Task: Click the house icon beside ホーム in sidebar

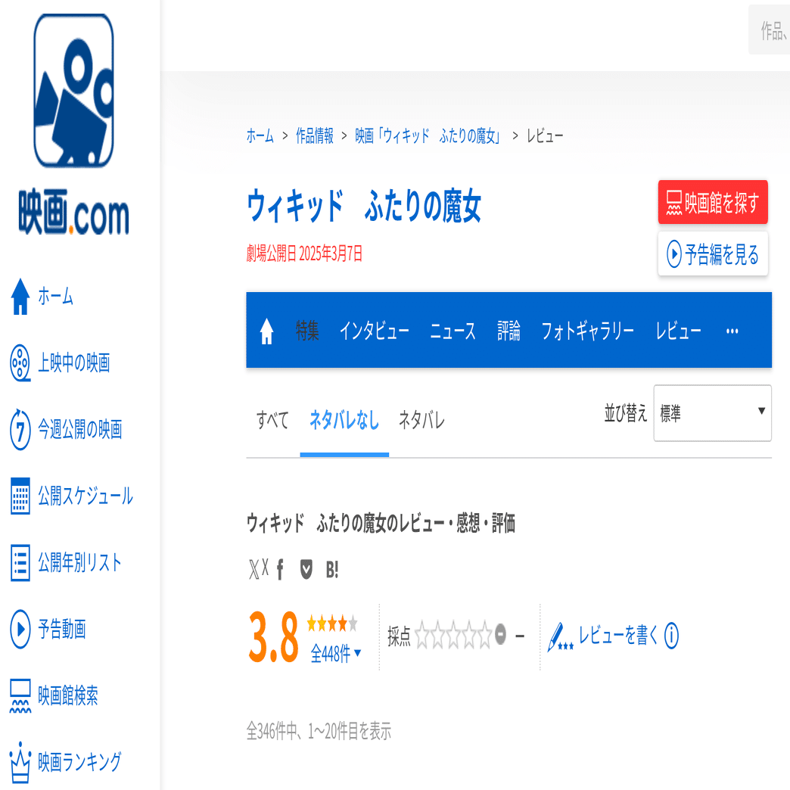Action: [20, 297]
